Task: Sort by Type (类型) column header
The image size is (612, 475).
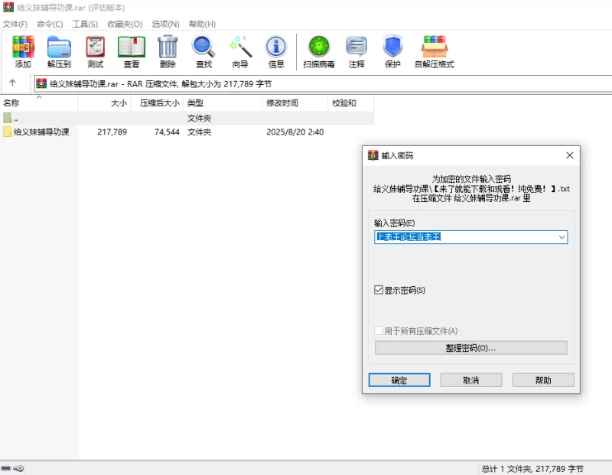Action: pyautogui.click(x=223, y=103)
